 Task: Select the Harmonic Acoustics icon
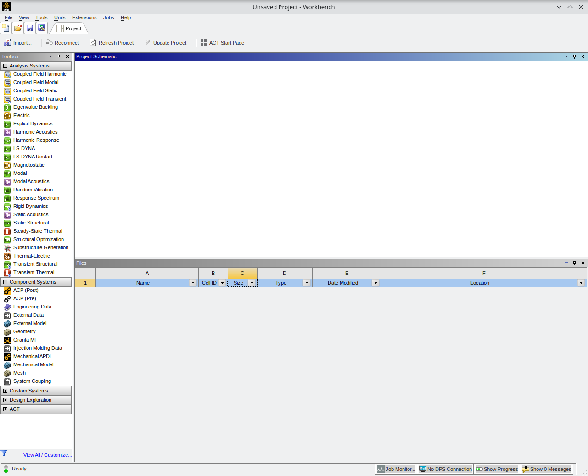(x=7, y=132)
